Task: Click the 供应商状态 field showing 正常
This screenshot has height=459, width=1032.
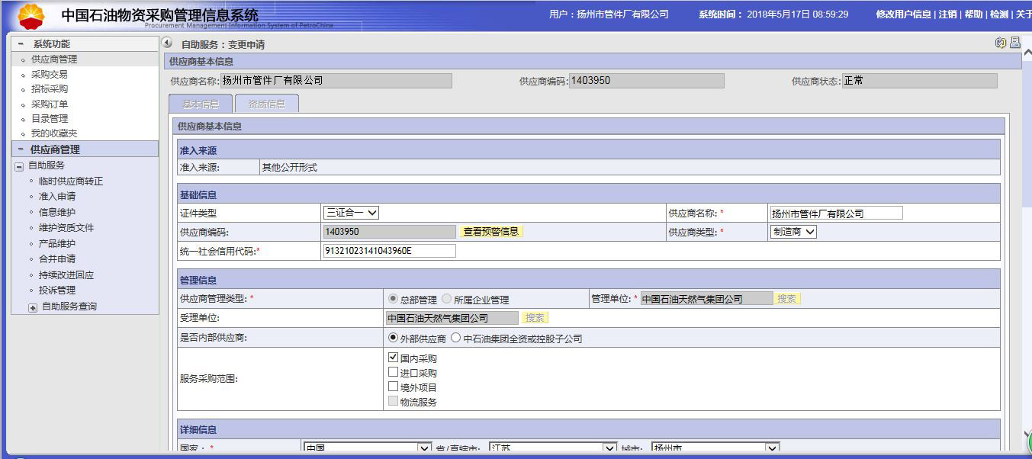Action: coord(920,81)
